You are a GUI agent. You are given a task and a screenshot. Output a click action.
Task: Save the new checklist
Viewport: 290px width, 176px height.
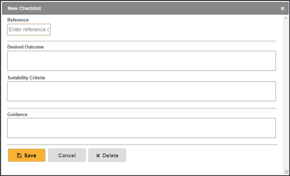[27, 155]
